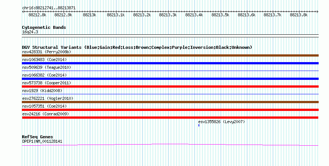Click the esv2762221 (Vogler2010) label
The height and width of the screenshot is (166, 329).
[48, 98]
